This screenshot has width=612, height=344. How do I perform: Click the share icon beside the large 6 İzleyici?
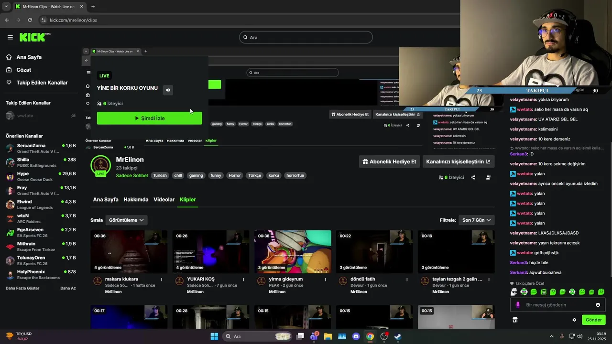pos(473,177)
